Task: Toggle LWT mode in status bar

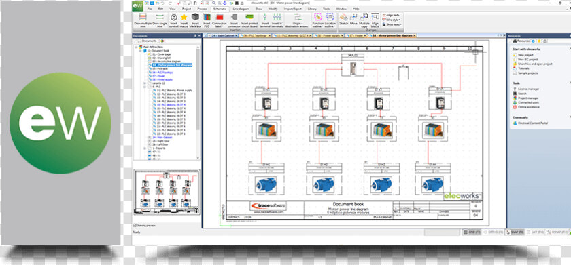Action: [535, 232]
